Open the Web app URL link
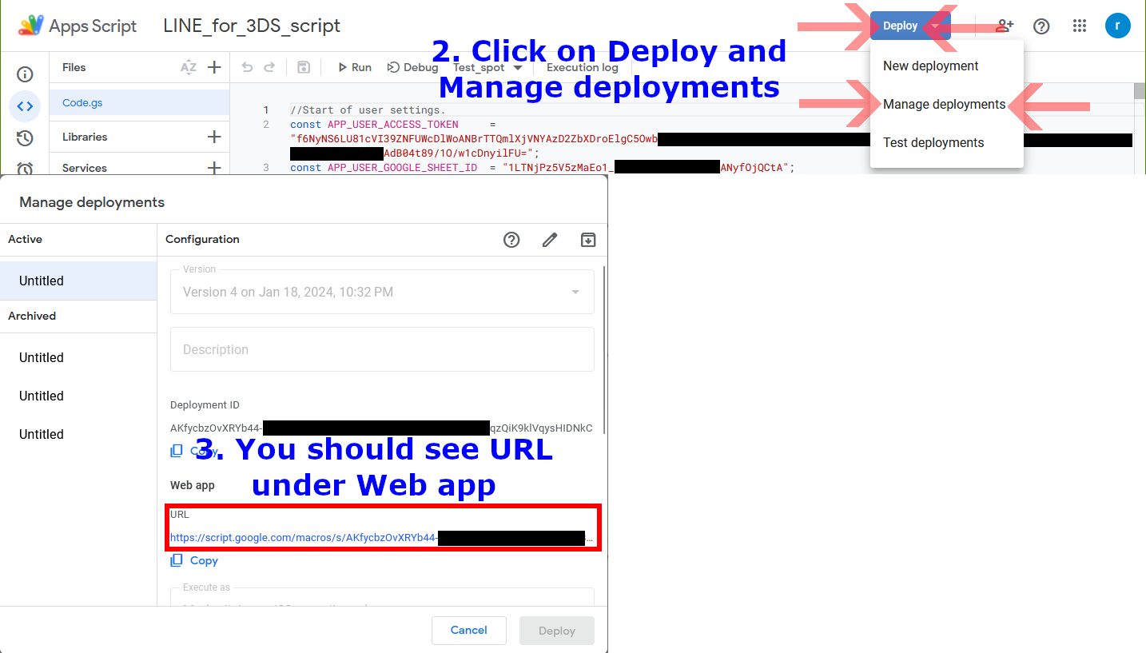This screenshot has height=653, width=1146. pos(304,537)
